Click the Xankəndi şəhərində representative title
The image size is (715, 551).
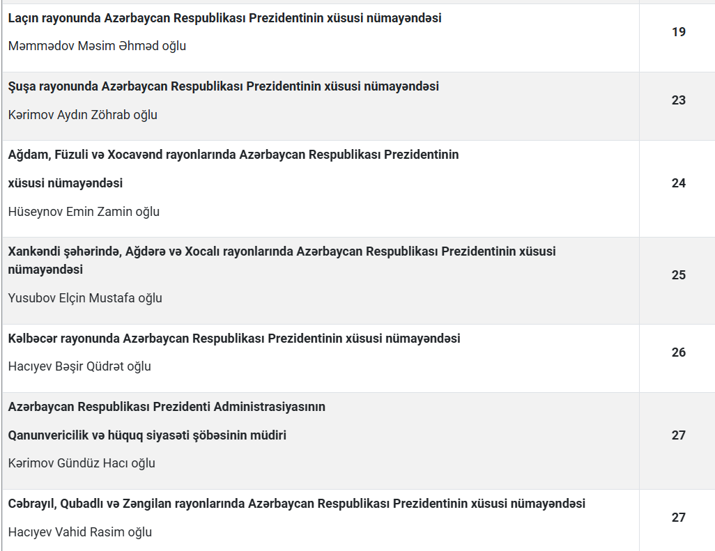[282, 251]
